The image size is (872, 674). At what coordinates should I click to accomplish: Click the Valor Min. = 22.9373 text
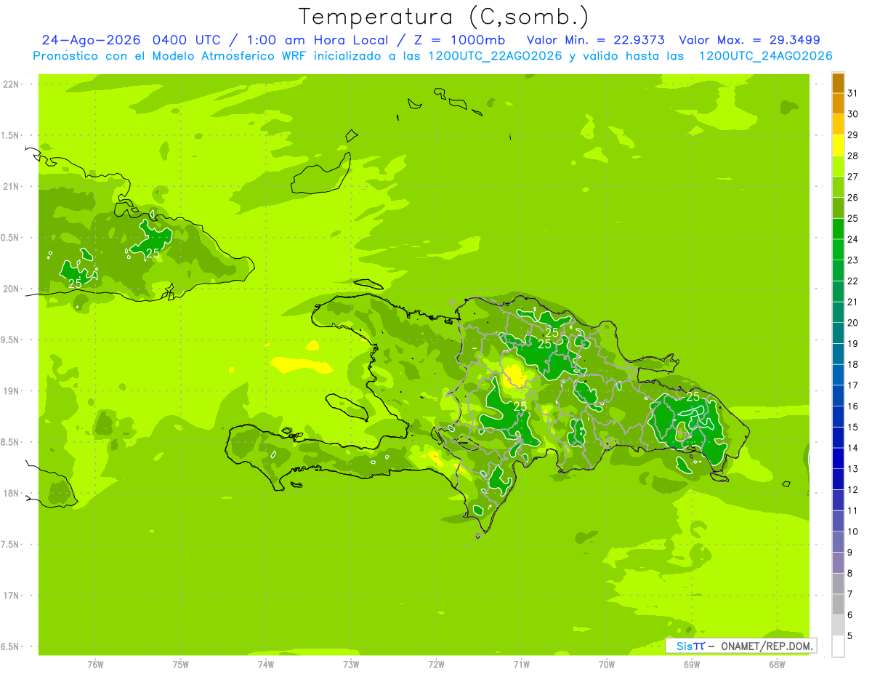pyautogui.click(x=595, y=40)
